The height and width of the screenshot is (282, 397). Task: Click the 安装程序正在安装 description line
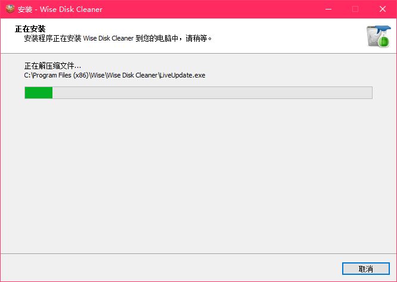[118, 38]
